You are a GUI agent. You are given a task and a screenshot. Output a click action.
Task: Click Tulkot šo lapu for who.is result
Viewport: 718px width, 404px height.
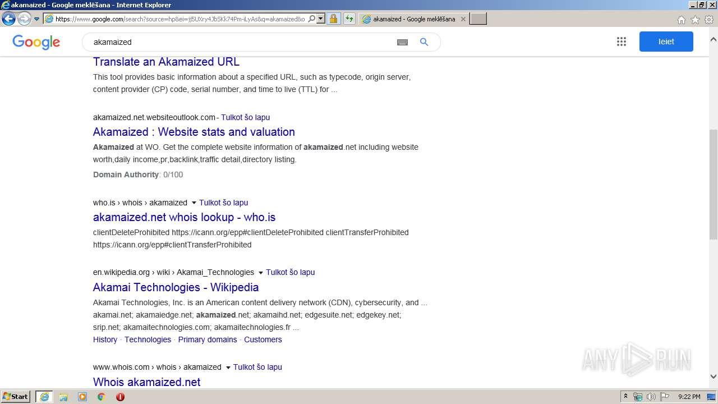(x=223, y=203)
